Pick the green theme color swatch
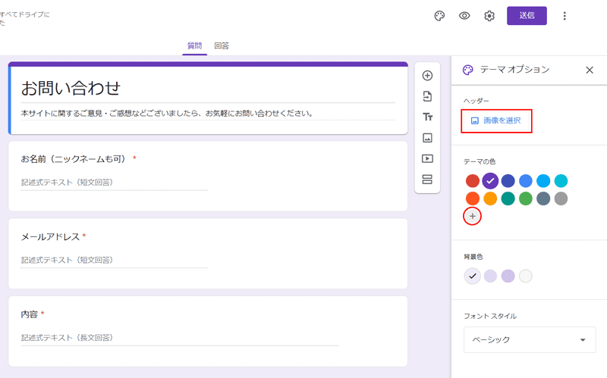 (526, 198)
